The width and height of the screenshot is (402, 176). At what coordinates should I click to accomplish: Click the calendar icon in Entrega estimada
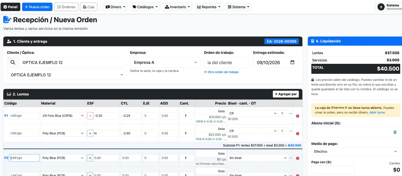pos(292,62)
